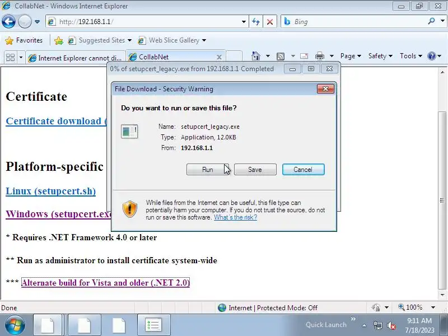Show hidden system tray icons arrow

(x=364, y=325)
